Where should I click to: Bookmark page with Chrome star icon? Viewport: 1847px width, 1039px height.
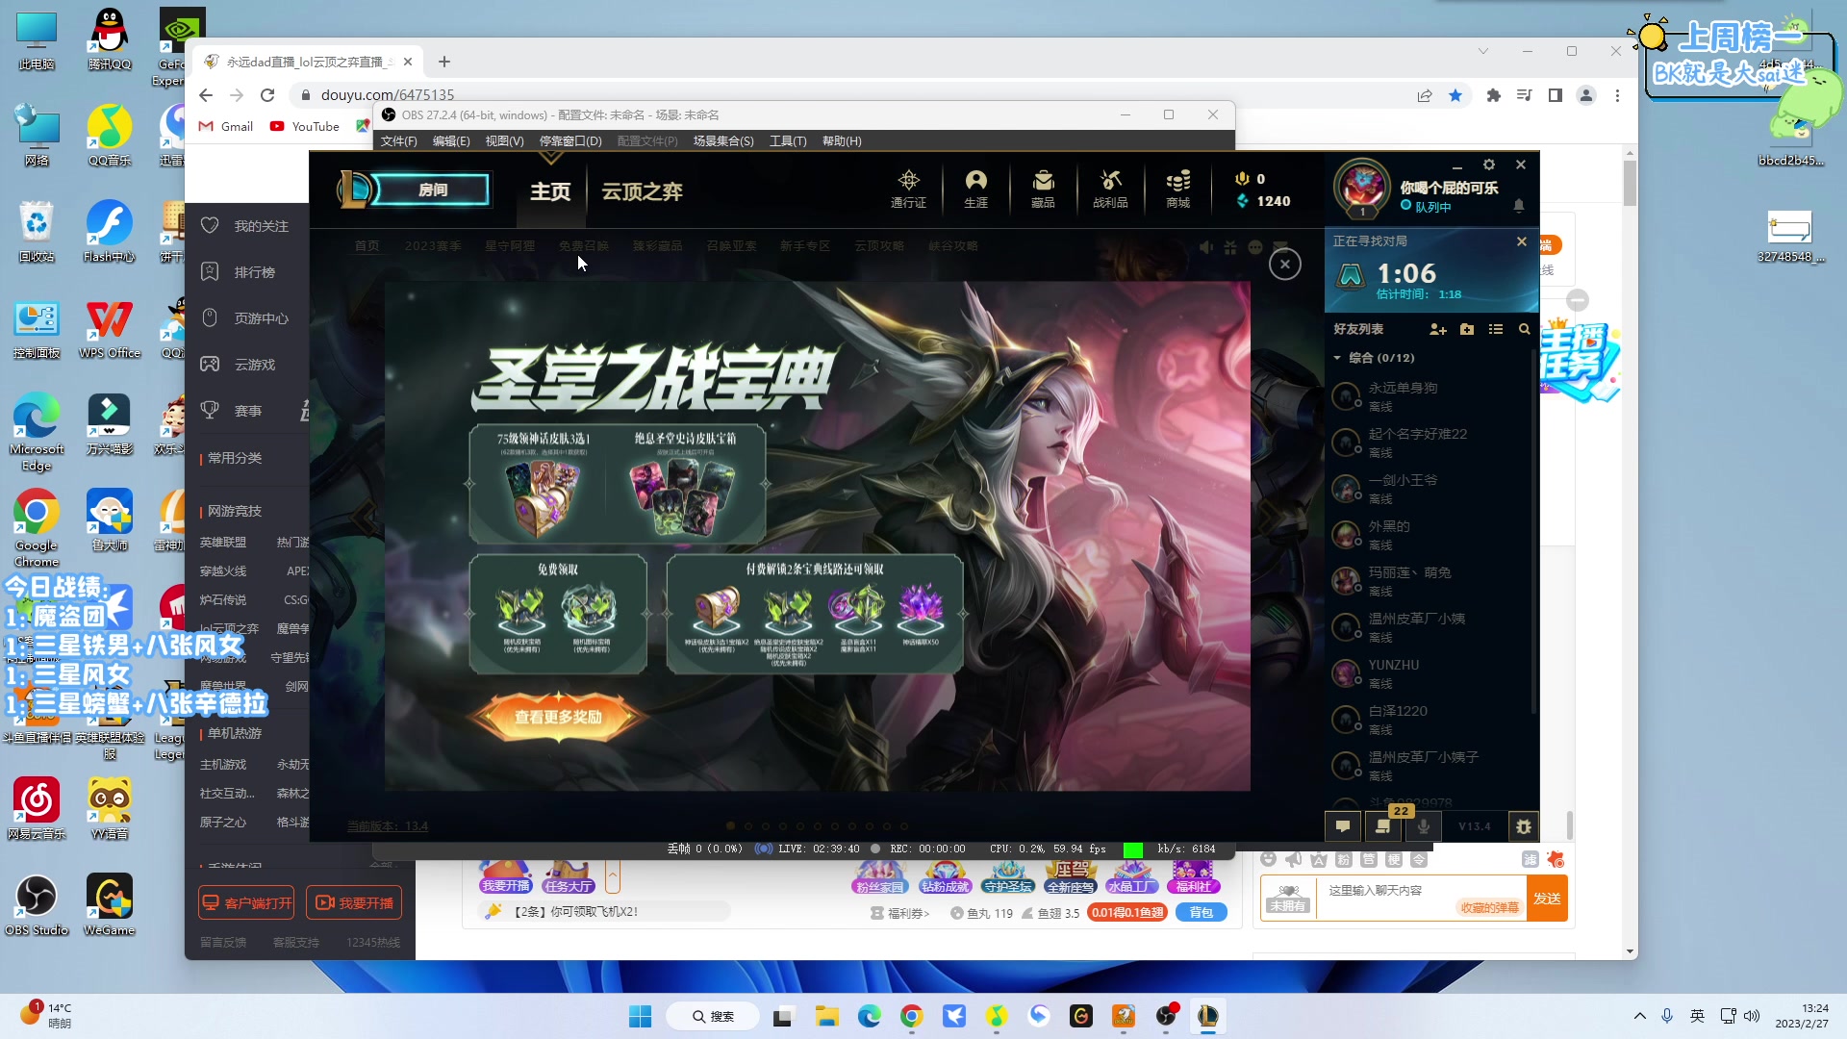coord(1455,95)
